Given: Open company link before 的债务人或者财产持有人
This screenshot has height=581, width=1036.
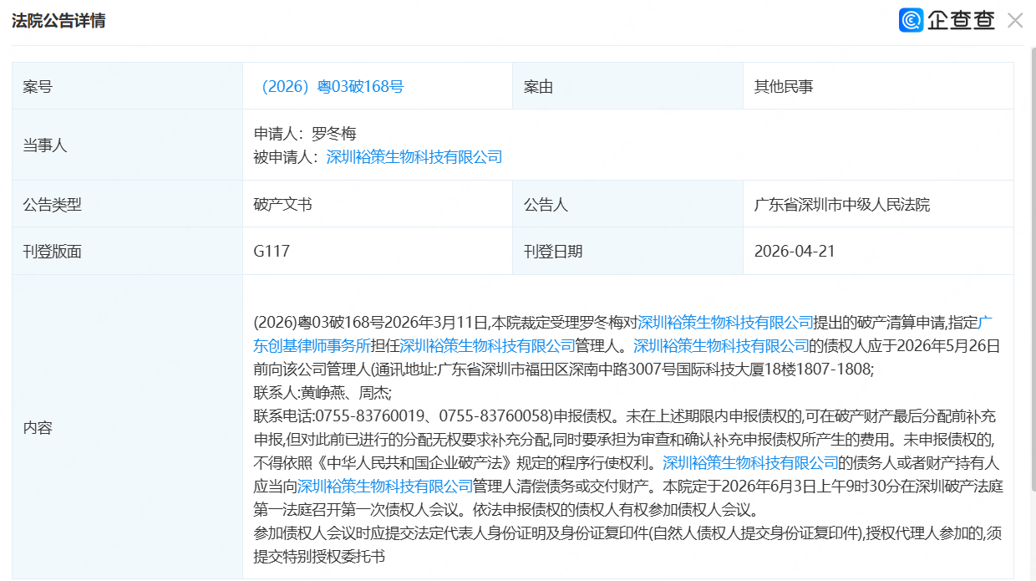Looking at the screenshot, I should click(750, 462).
